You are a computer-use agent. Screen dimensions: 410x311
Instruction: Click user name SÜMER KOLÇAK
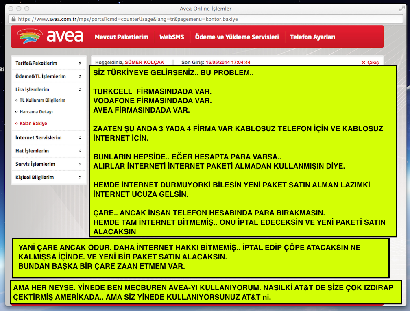click(144, 63)
